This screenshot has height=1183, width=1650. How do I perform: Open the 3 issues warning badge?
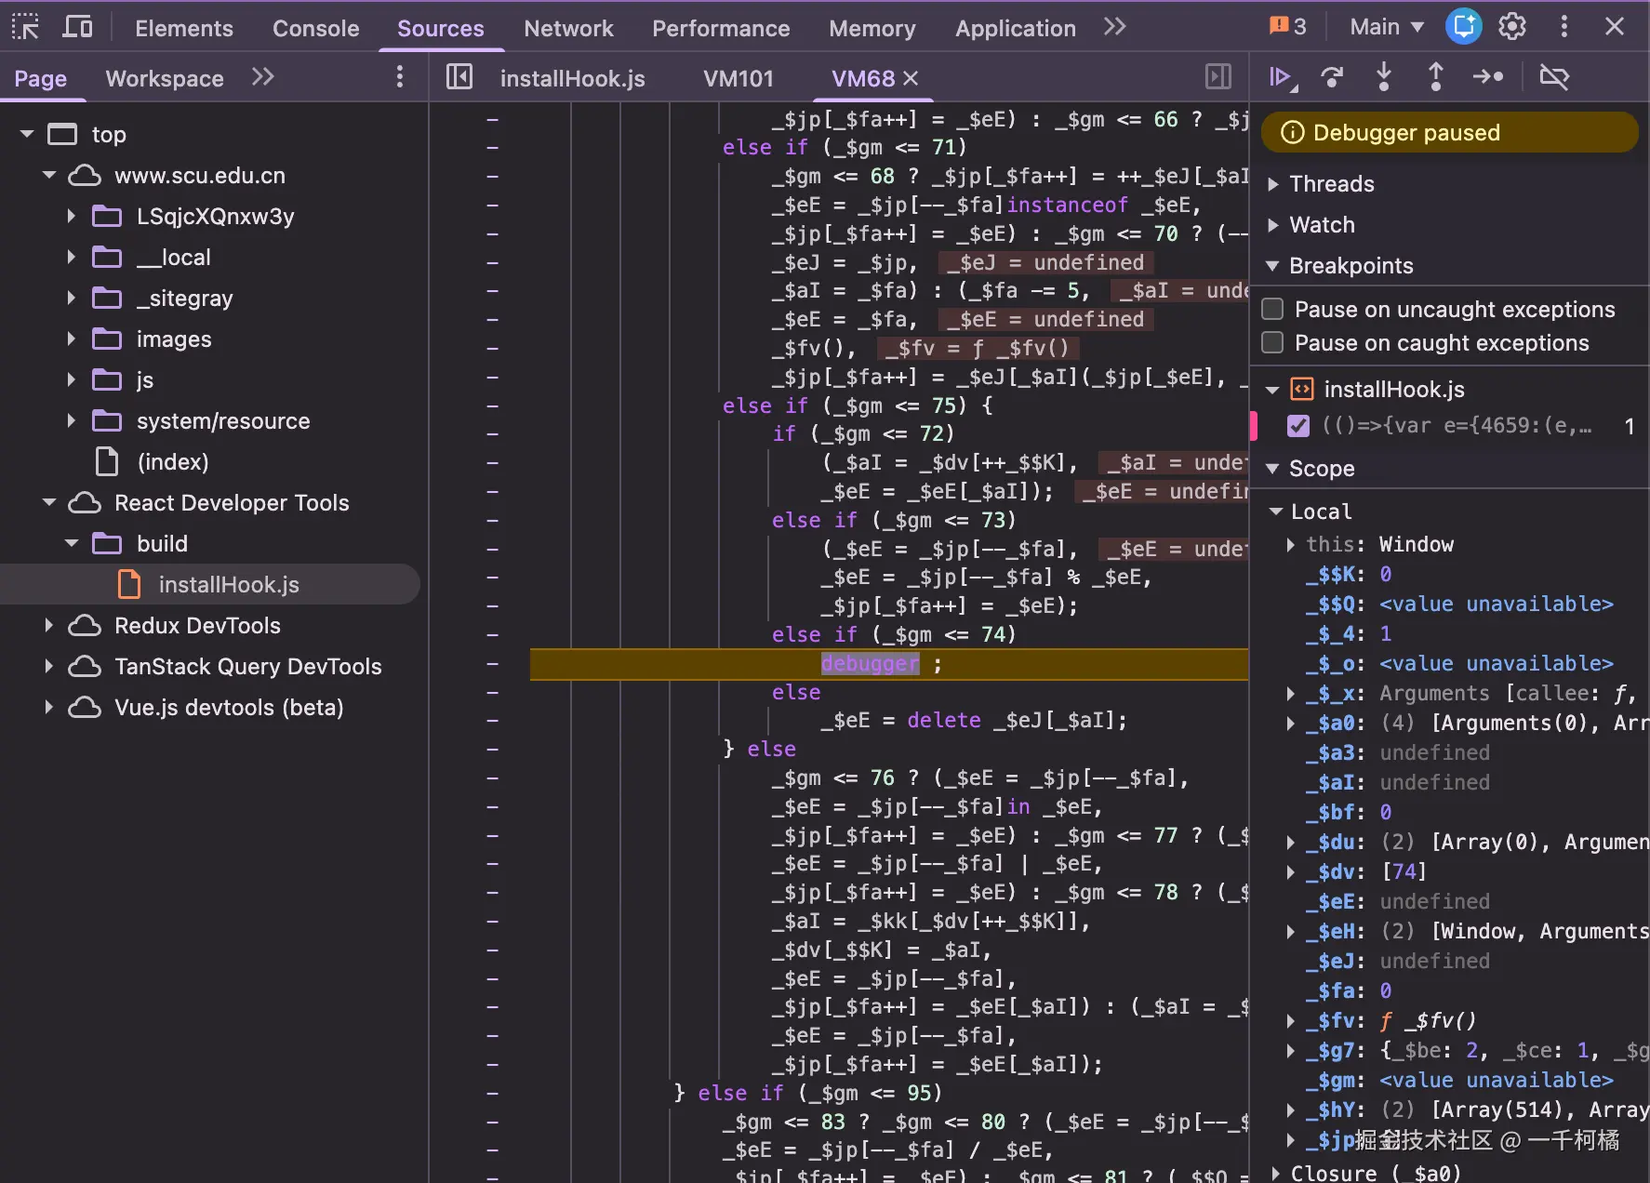(x=1287, y=27)
